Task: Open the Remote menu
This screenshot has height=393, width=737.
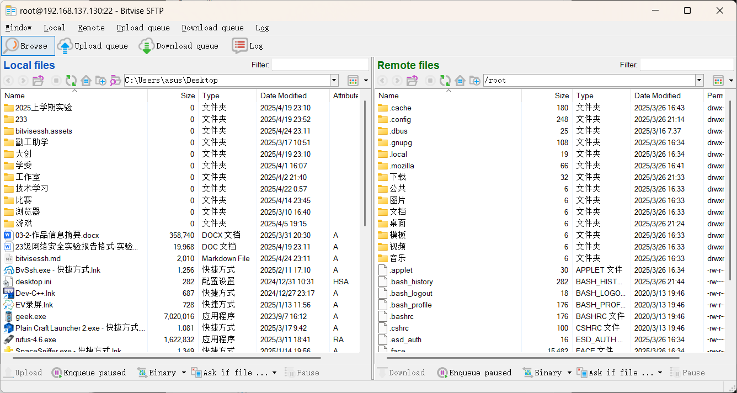Action: point(91,28)
